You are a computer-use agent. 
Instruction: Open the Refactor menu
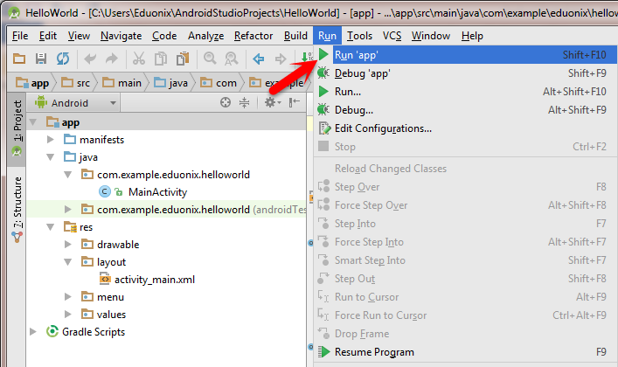click(x=253, y=36)
